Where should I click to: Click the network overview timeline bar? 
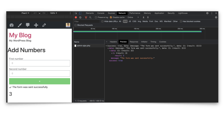pyautogui.click(x=137, y=32)
